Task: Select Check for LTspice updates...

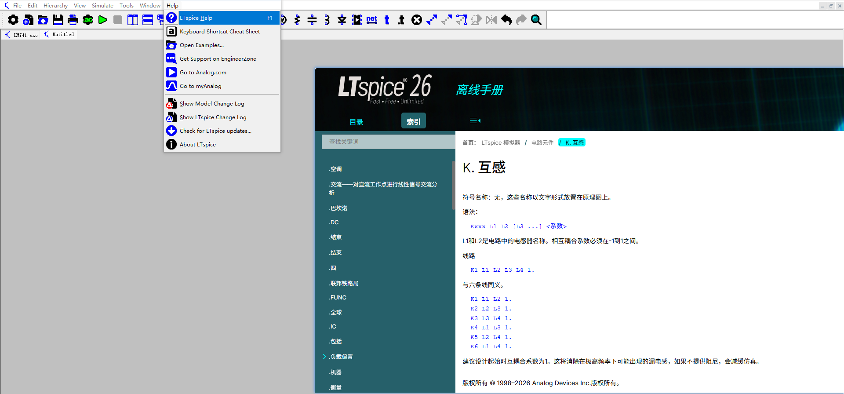Action: pyautogui.click(x=222, y=131)
